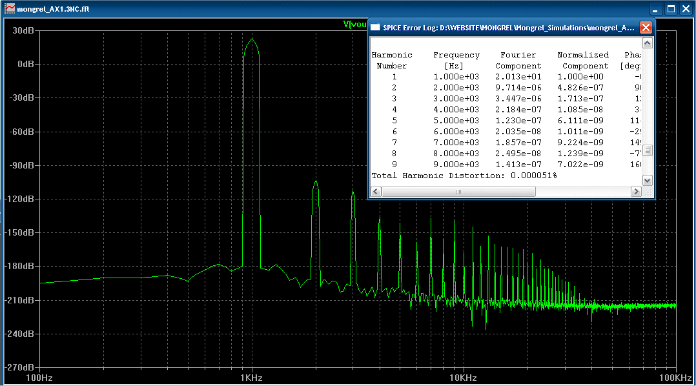Click the normalized component 6.111e-09

tap(580, 121)
